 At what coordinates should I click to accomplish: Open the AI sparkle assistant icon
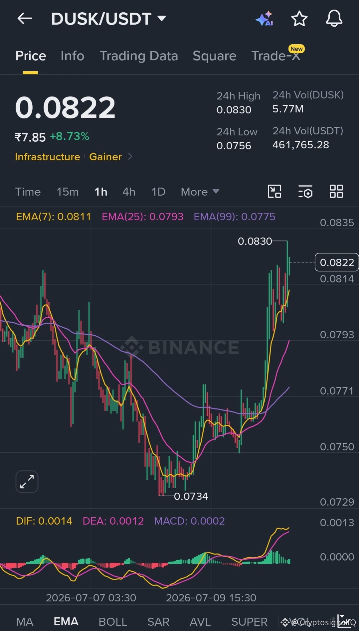[265, 19]
